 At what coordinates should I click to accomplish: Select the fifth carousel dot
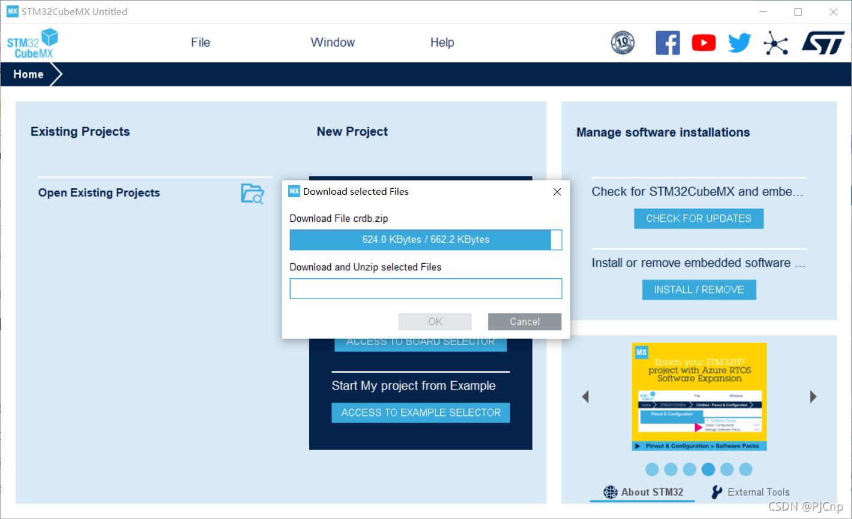727,469
